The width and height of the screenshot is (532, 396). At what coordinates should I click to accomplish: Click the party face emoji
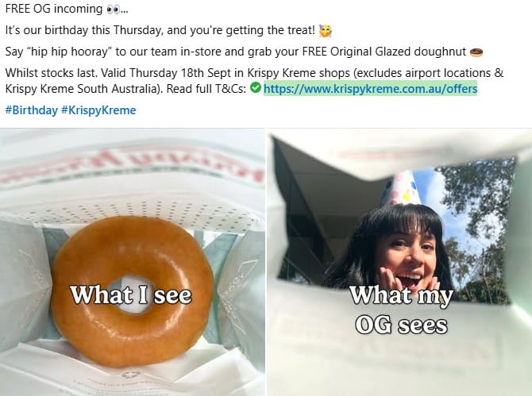coord(325,30)
